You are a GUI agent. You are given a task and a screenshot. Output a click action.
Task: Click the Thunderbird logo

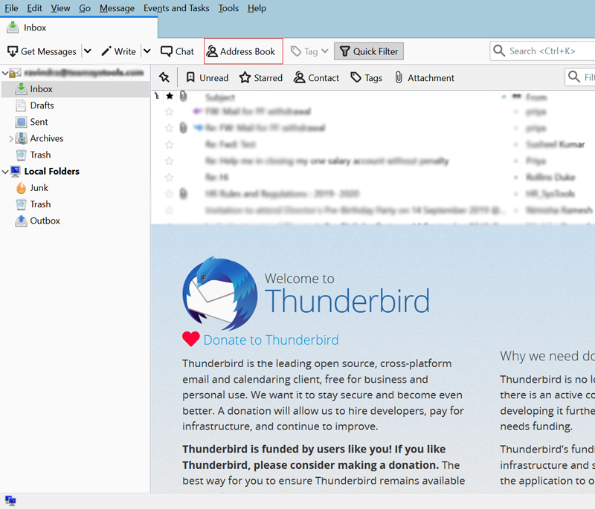click(x=219, y=294)
